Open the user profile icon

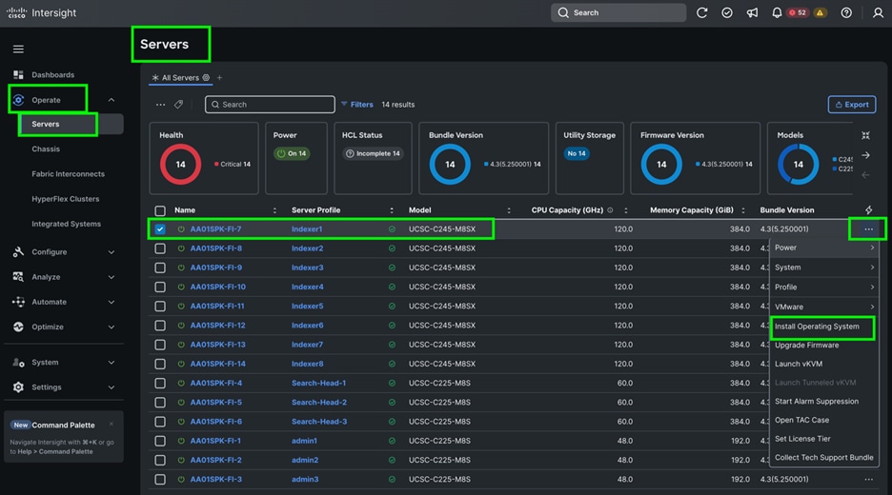click(x=878, y=12)
